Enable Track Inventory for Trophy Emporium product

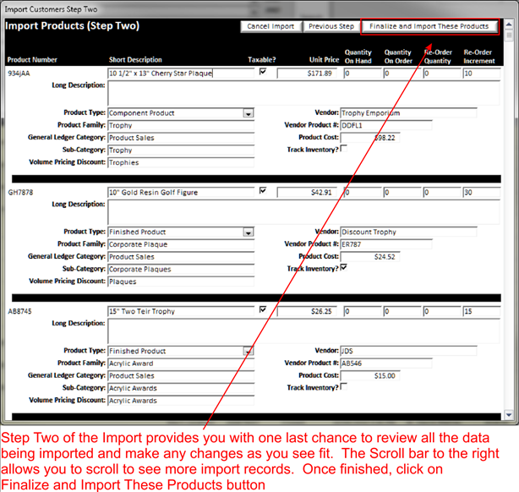[x=344, y=148]
